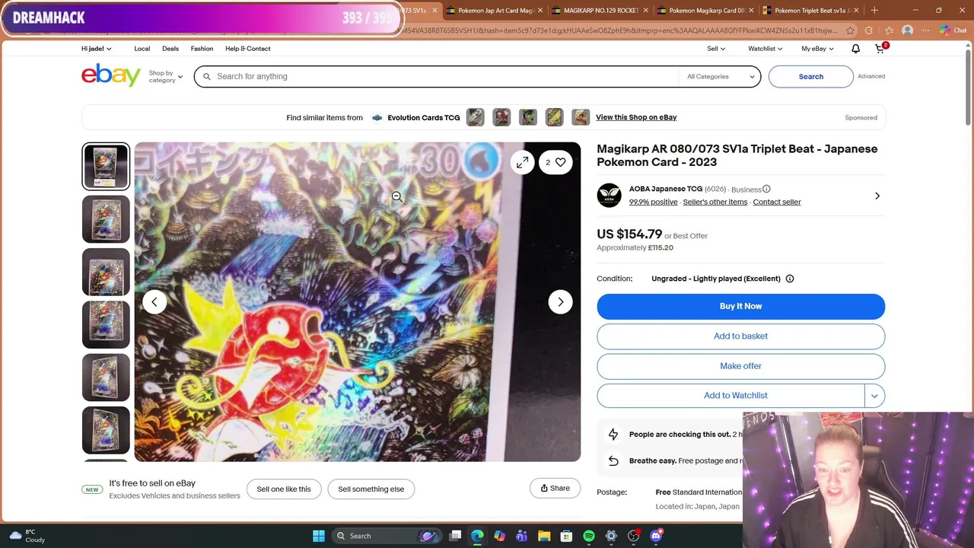This screenshot has height=548, width=974.
Task: Open browser profile avatar icon
Action: [x=907, y=30]
